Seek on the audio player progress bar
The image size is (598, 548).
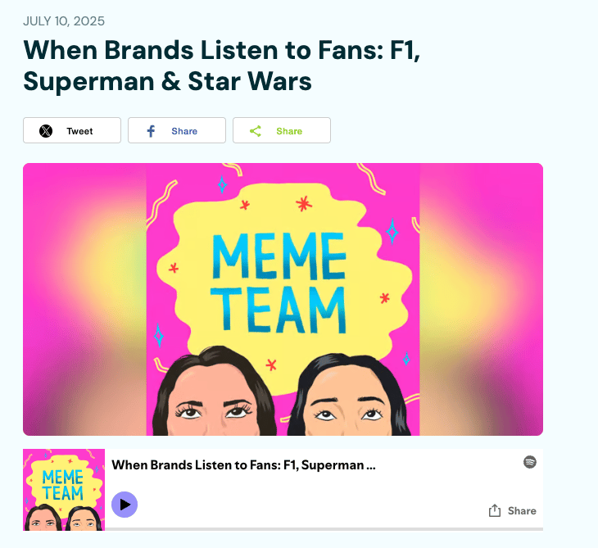coord(324,529)
